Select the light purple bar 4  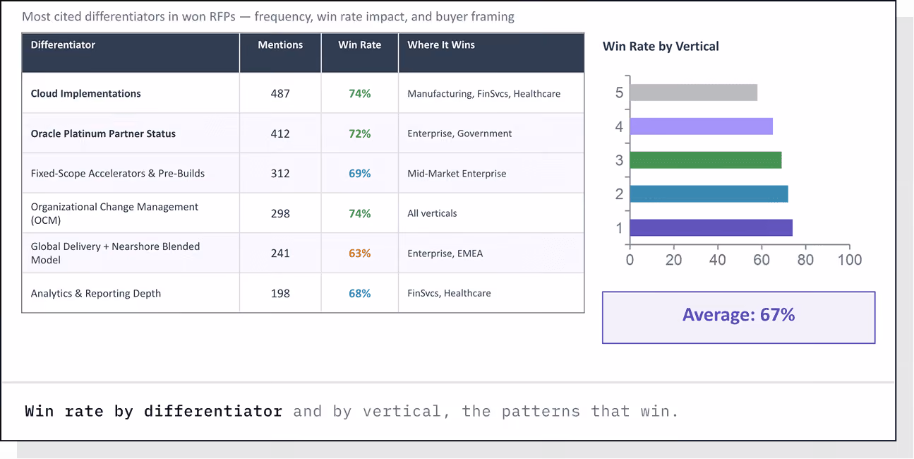[701, 126]
